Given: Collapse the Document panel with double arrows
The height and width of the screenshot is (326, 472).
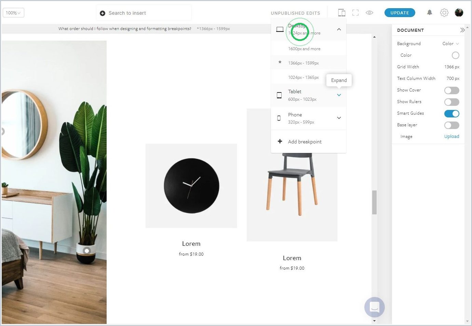Looking at the screenshot, I should [462, 30].
